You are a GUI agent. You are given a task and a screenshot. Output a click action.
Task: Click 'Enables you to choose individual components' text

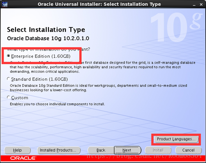tap(57, 104)
